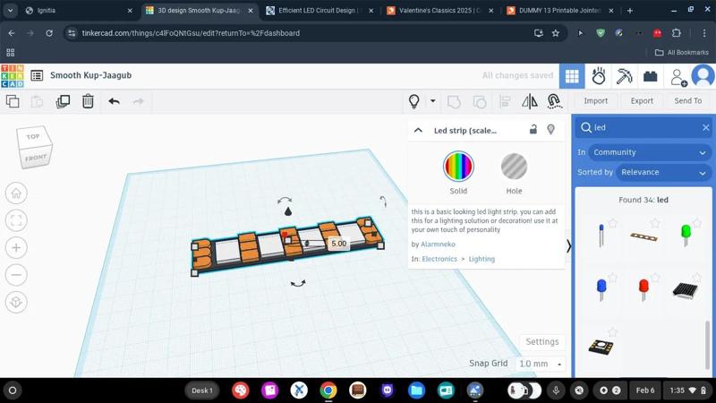The image size is (716, 403).
Task: Open the Sorted by Relevance dropdown
Action: (663, 172)
